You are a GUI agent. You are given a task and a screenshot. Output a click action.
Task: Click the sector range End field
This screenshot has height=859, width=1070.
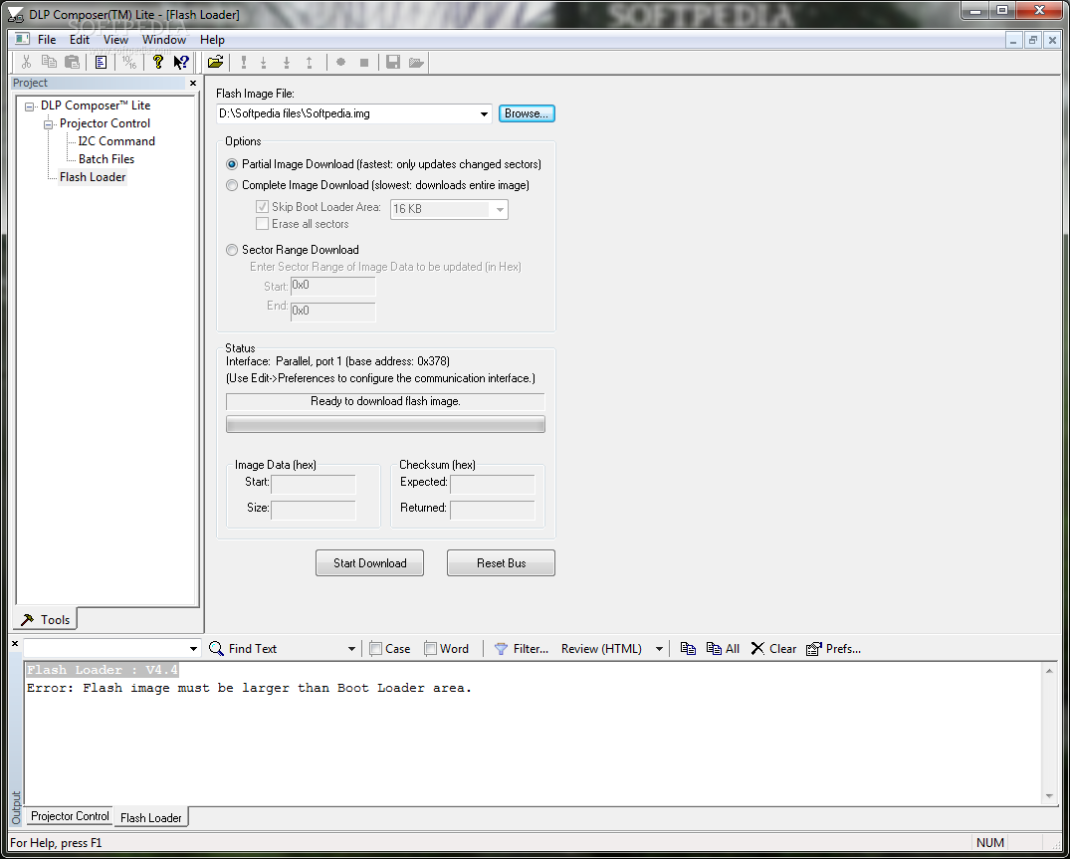333,312
